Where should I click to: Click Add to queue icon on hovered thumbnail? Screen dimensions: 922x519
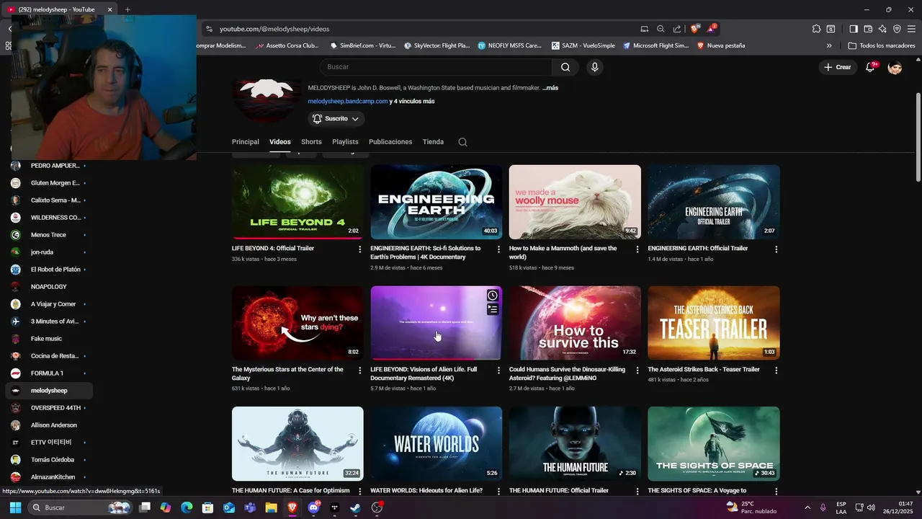493,309
